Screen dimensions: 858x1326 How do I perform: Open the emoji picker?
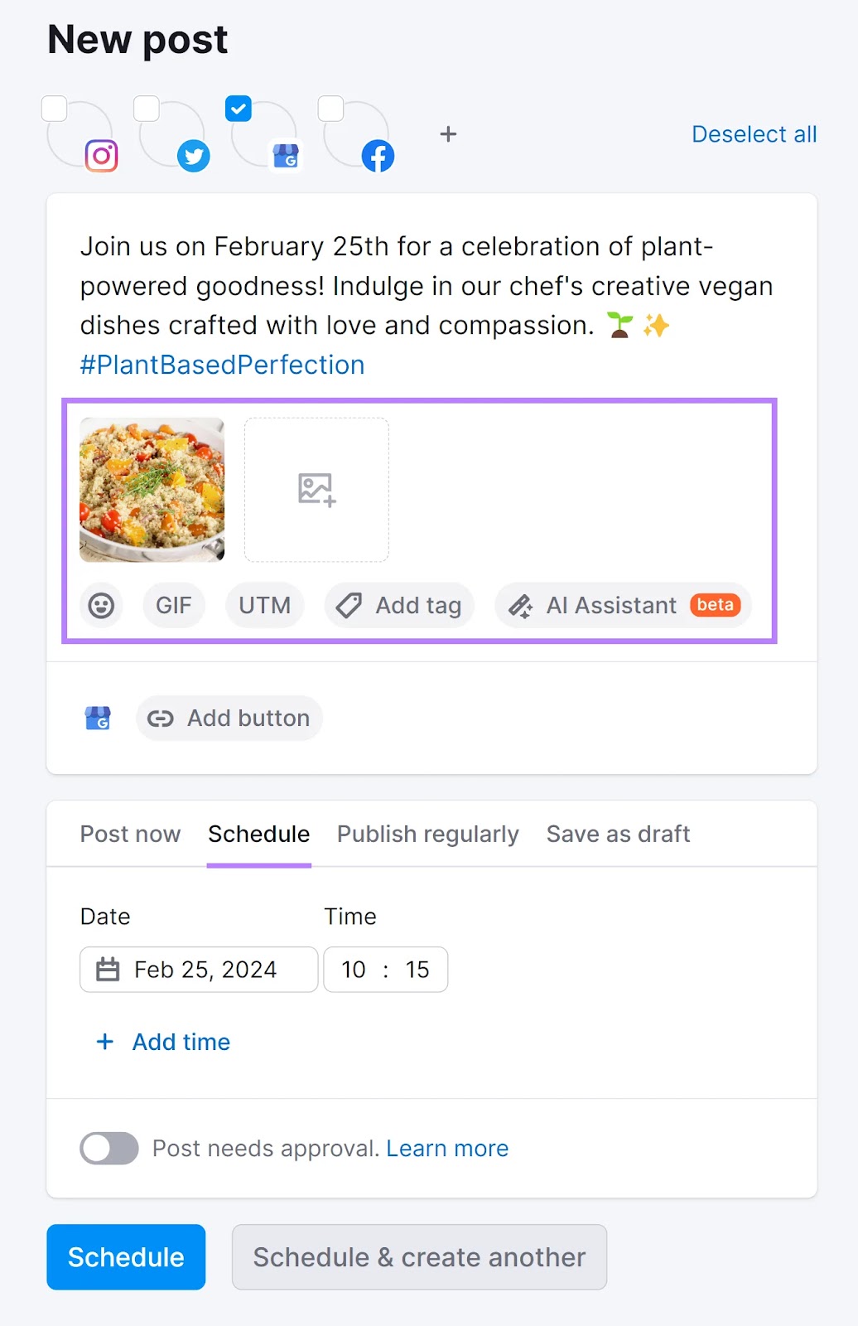[x=101, y=606]
